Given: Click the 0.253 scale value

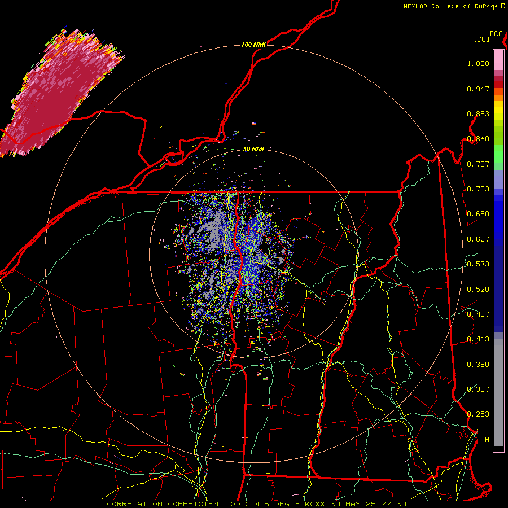Looking at the screenshot, I should [x=478, y=414].
